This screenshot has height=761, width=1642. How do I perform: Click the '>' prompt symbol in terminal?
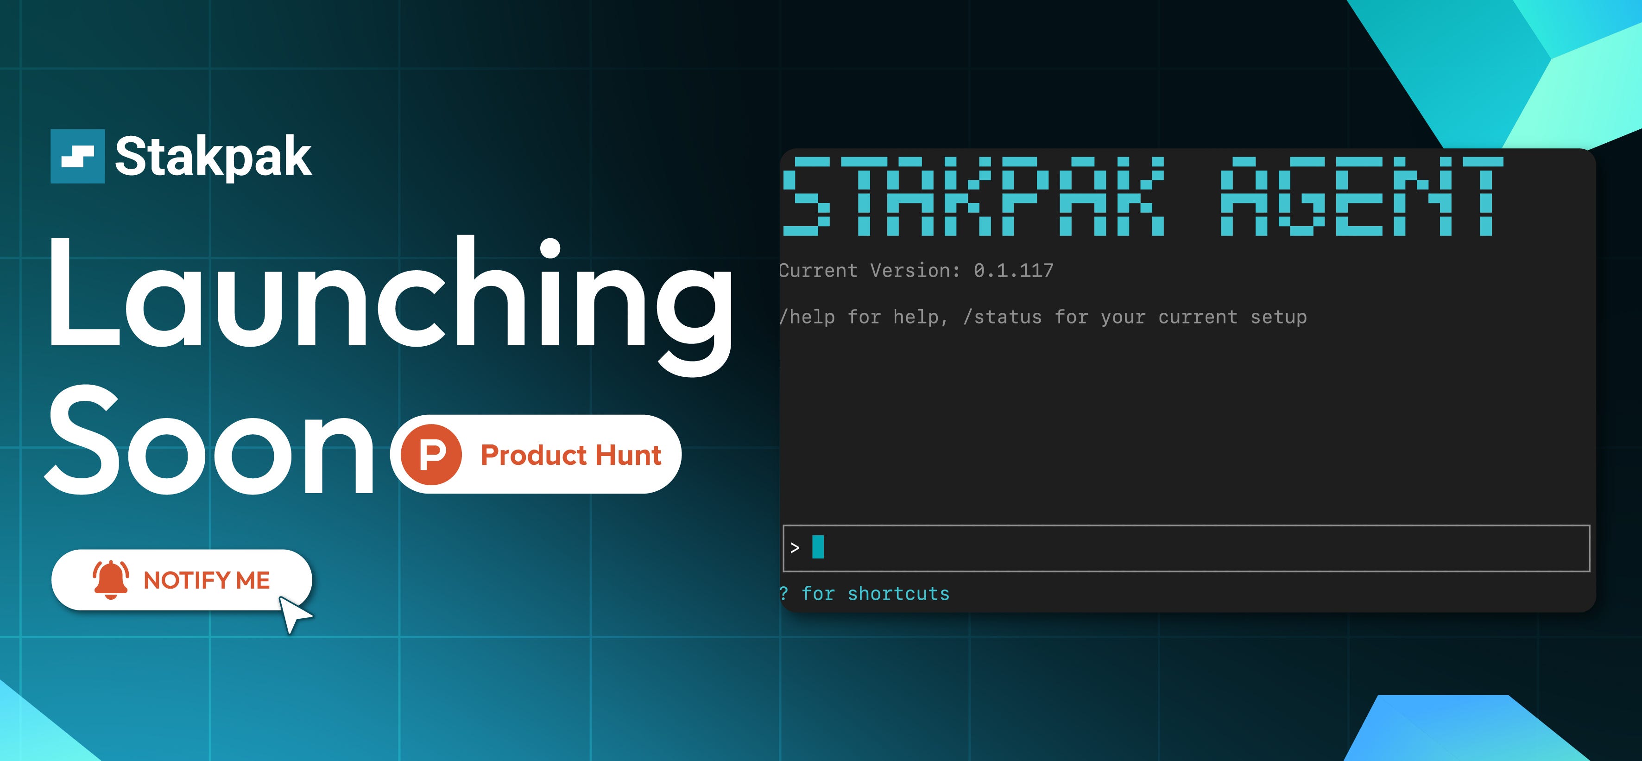pyautogui.click(x=795, y=548)
